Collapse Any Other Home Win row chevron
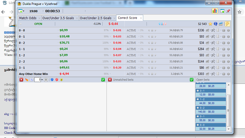This screenshot has width=245, height=138. click(224, 74)
